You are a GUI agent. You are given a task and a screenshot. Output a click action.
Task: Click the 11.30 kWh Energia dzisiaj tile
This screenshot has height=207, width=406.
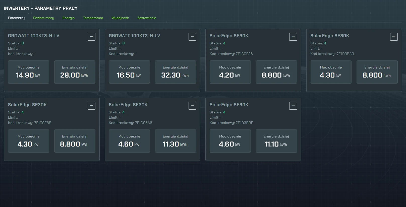click(x=176, y=141)
